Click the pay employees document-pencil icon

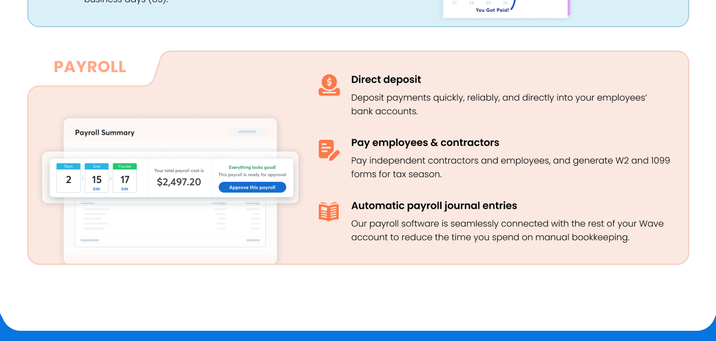click(329, 150)
